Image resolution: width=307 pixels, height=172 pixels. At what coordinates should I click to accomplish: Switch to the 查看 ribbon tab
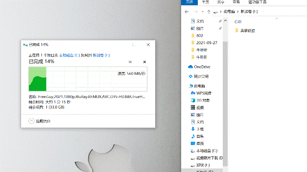pos(236,2)
